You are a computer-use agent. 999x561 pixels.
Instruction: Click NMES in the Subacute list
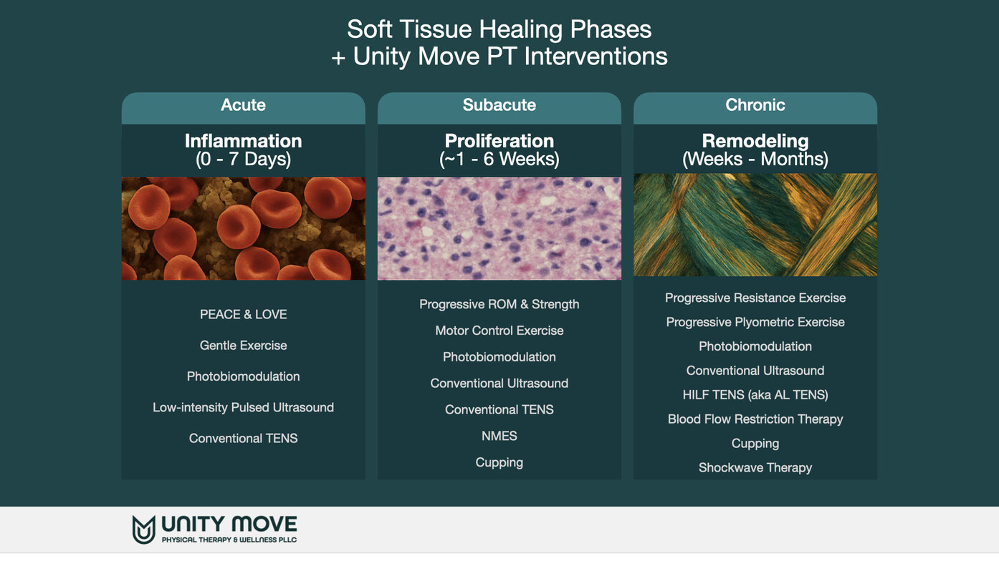499,436
